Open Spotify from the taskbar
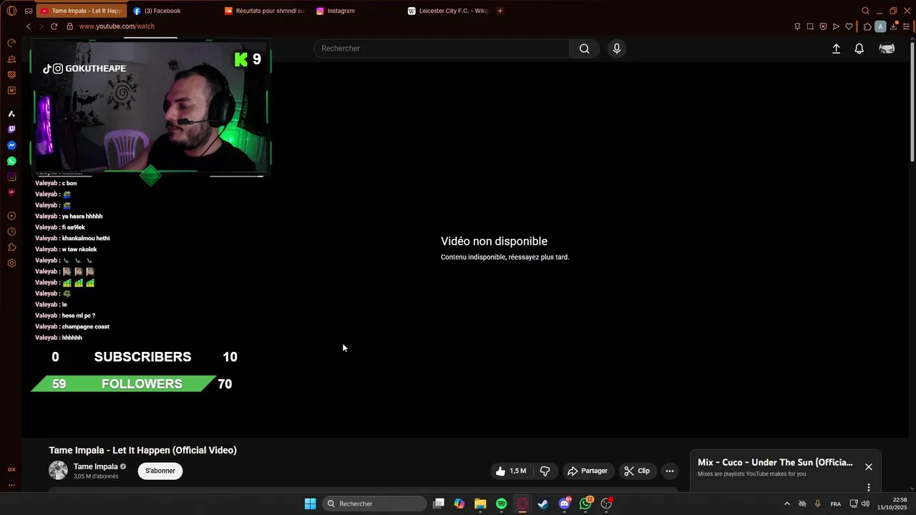 click(502, 504)
